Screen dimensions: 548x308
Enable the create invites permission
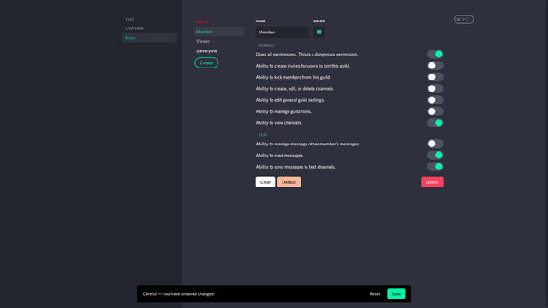click(x=435, y=66)
